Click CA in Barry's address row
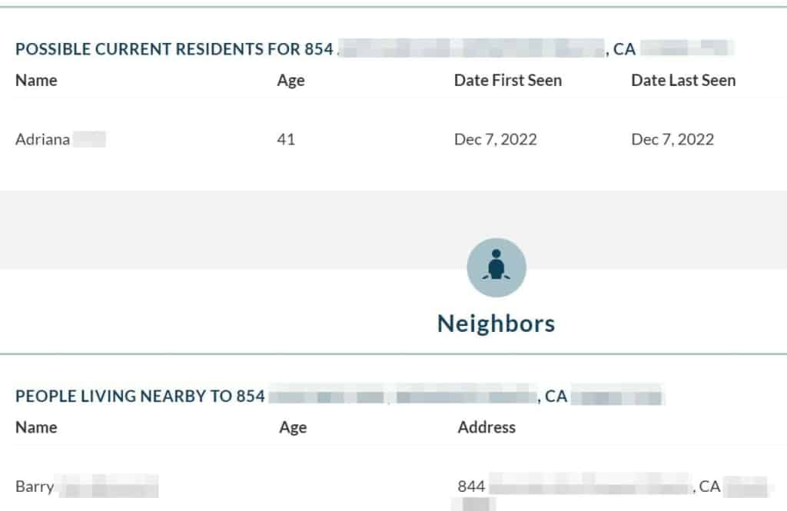Viewport: 787px width, 511px height. point(709,486)
